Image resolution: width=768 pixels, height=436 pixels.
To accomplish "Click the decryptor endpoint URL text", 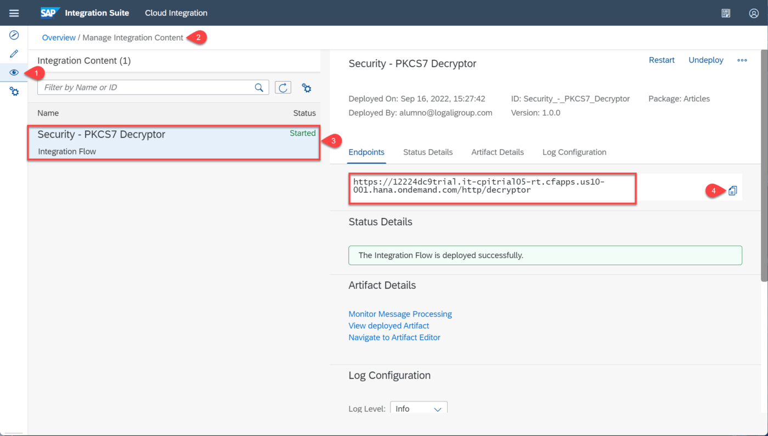I will point(479,186).
